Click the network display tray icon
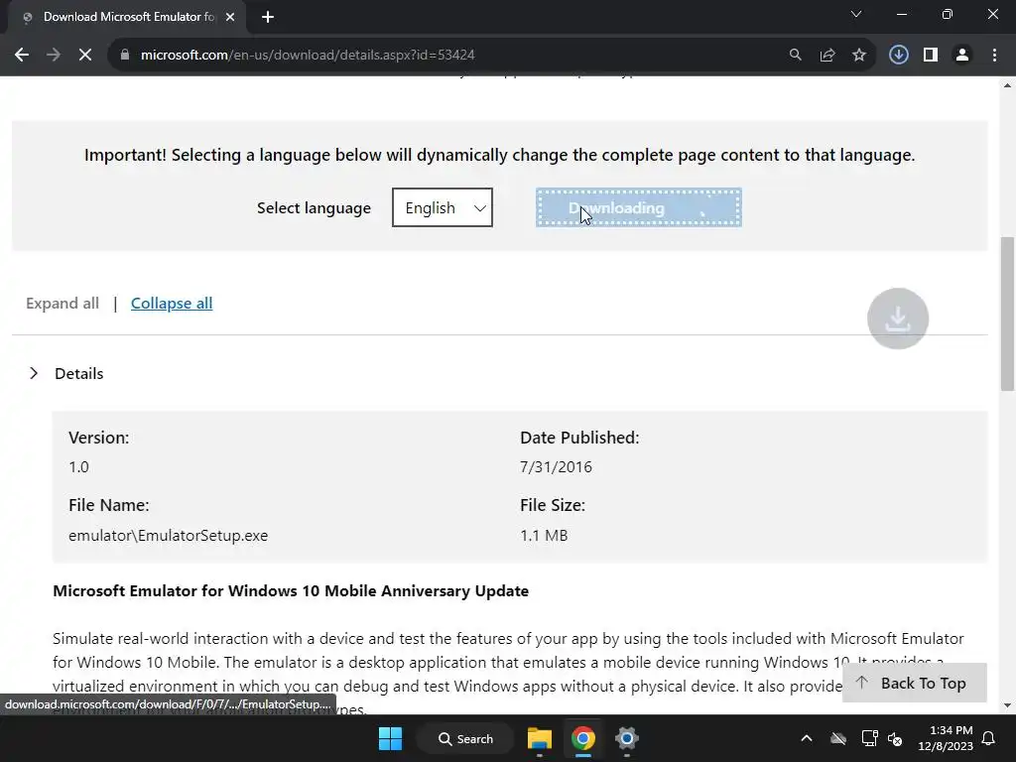Viewport: 1016px width, 762px height. [869, 738]
